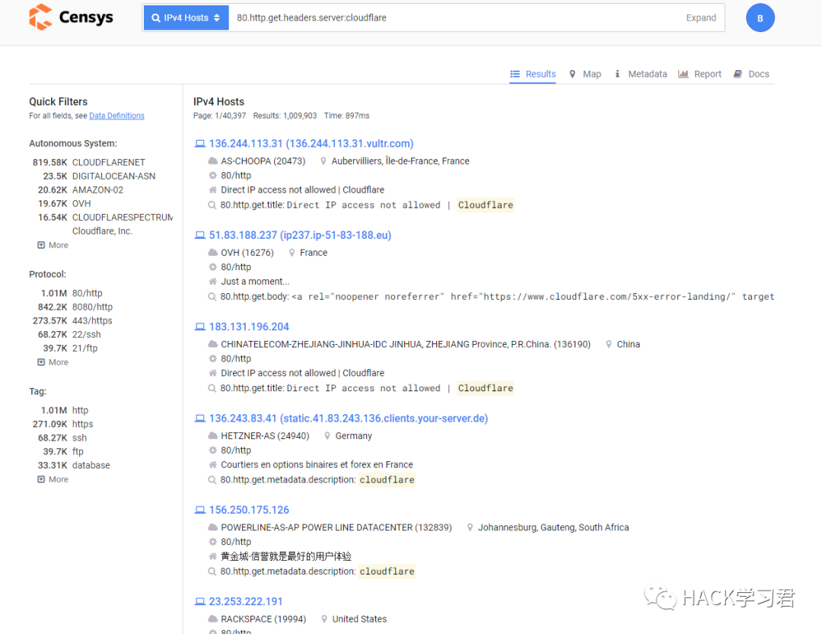This screenshot has width=822, height=634.
Task: Open host 51.83.188.237 result
Action: [x=300, y=235]
